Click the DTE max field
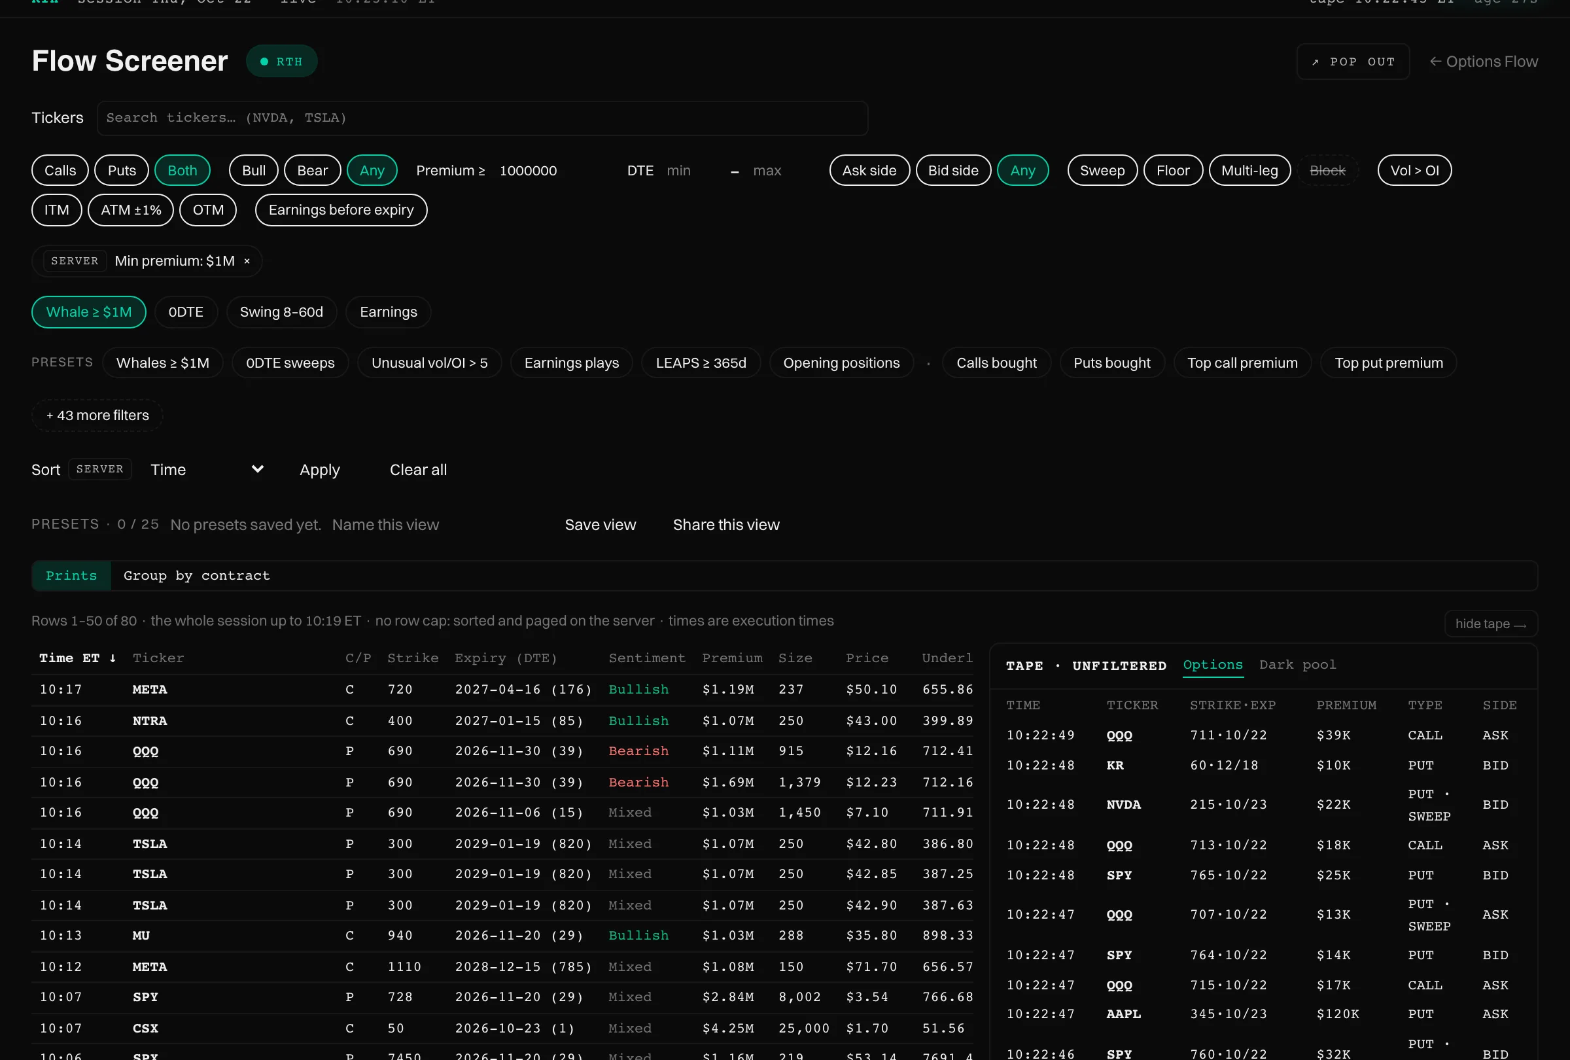Screen dimensions: 1570x1060 (779, 170)
